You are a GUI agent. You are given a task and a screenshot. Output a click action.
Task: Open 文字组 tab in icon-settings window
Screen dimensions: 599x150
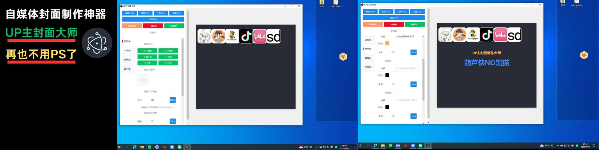(127, 51)
